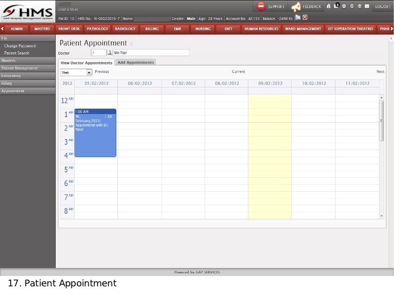
Task: Jump to Current week
Action: 238,71
